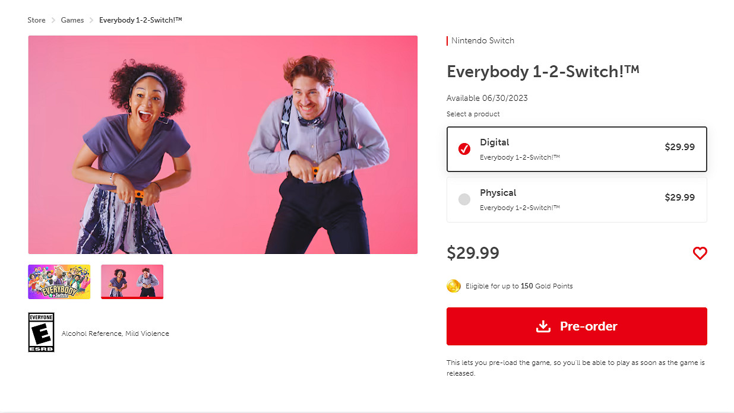Viewport: 734px width, 413px height.
Task: Click the red checkmark on Digital option
Action: [464, 149]
